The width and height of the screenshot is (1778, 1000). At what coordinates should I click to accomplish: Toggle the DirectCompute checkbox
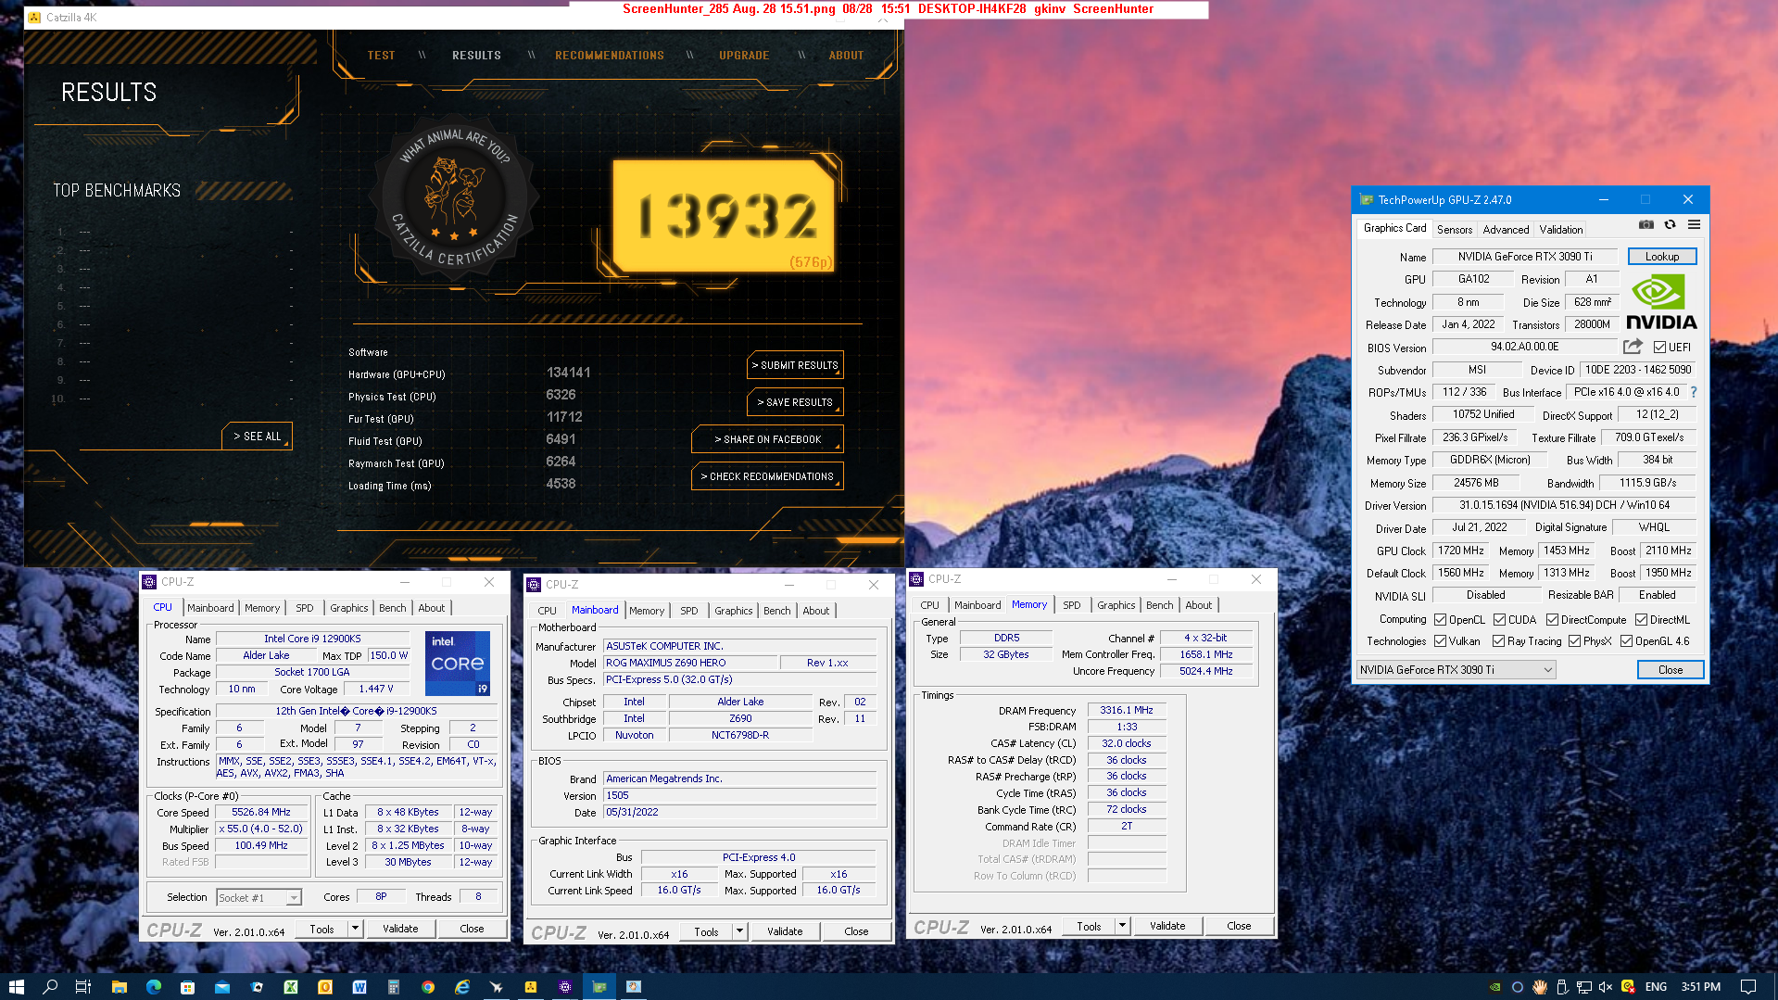(1552, 620)
